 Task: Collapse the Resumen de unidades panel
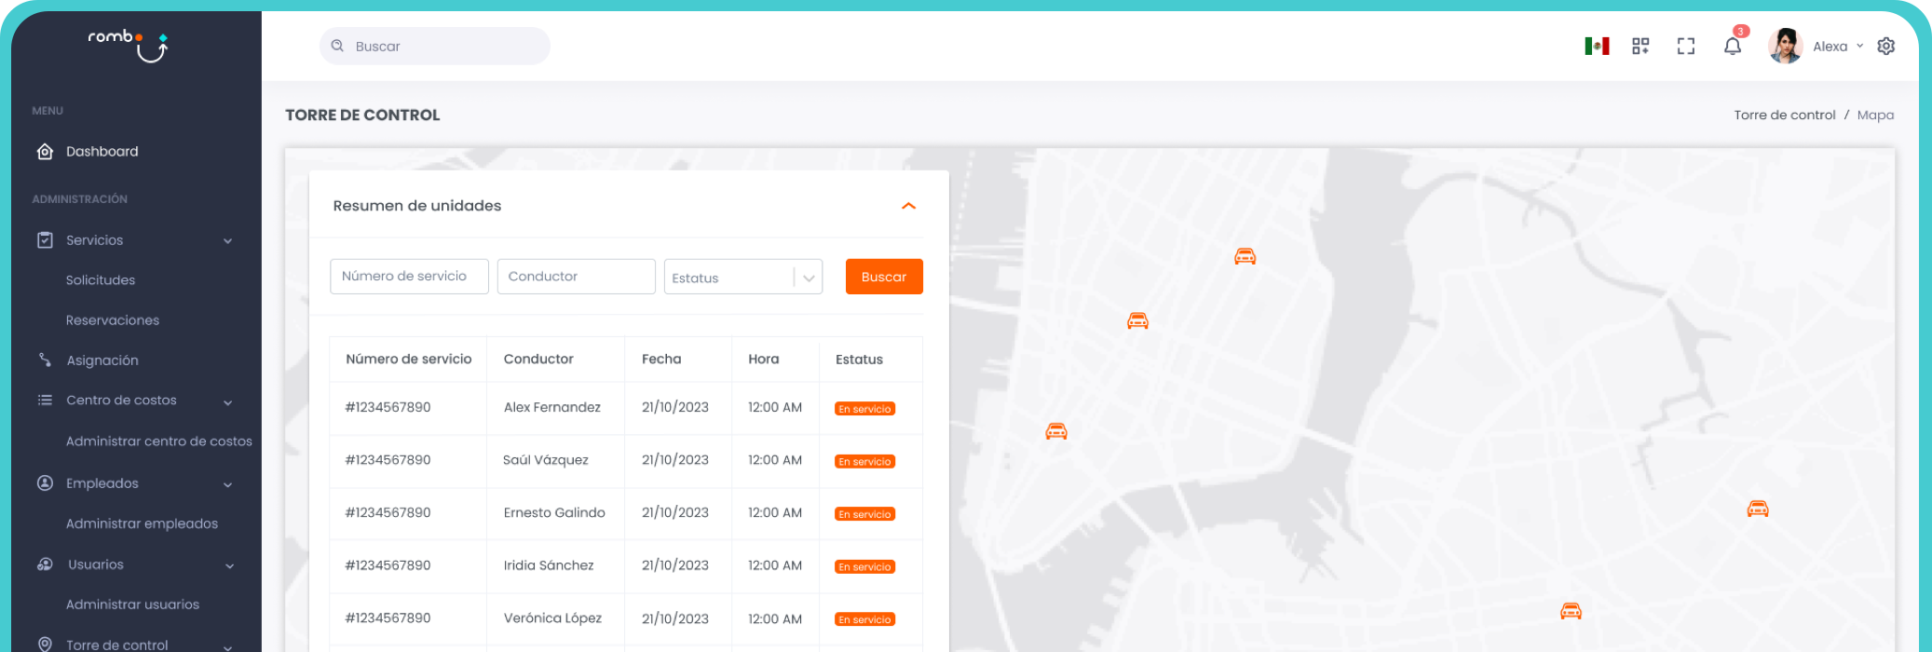pyautogui.click(x=909, y=206)
